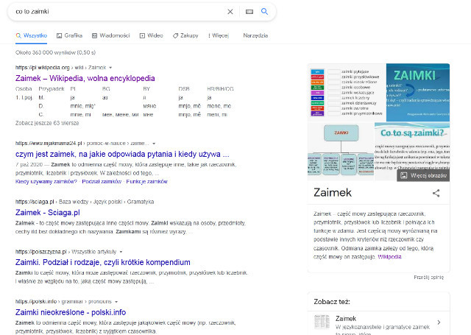Expand the Więcej menu of search categories
Image resolution: width=471 pixels, height=335 pixels.
coord(217,35)
